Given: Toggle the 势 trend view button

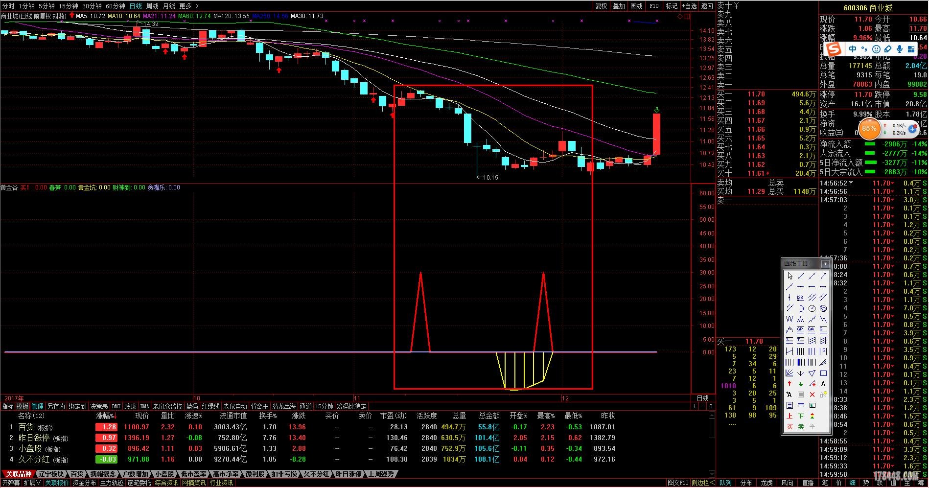Looking at the screenshot, I should (x=866, y=483).
